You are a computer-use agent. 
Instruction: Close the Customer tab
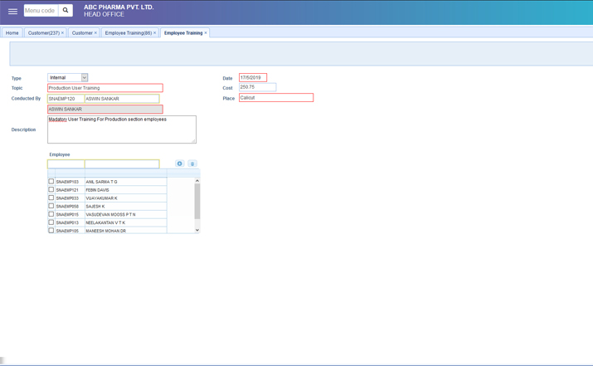[x=95, y=33]
